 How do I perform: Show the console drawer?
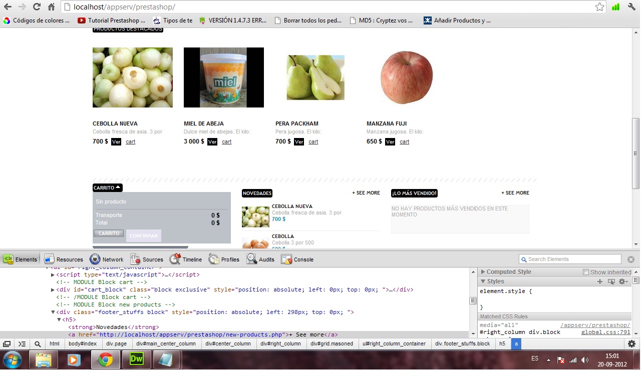point(22,344)
